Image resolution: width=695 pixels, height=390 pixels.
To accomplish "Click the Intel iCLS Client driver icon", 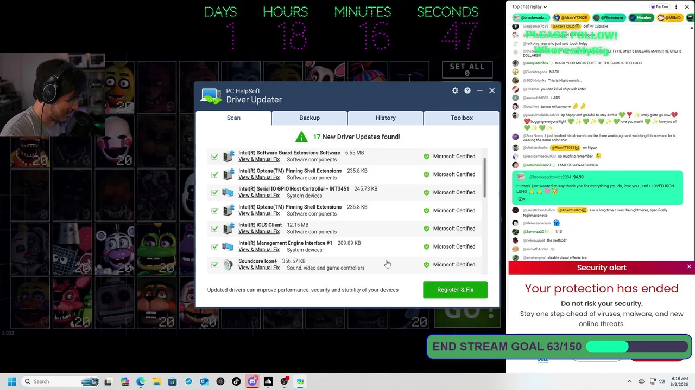I will (x=228, y=228).
